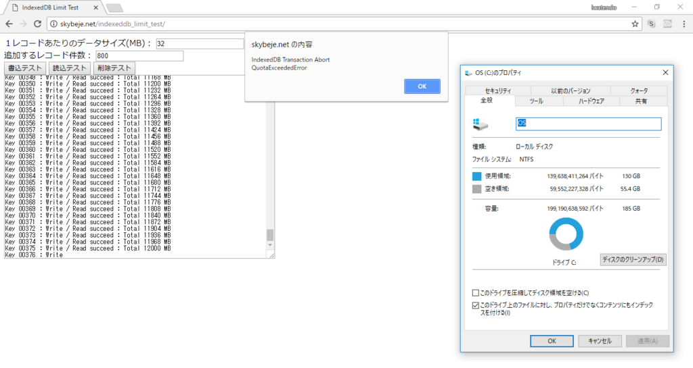Click the '139,638,411,264 バイト' used value
The height and width of the screenshot is (368, 693).
(575, 176)
